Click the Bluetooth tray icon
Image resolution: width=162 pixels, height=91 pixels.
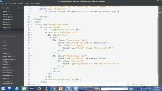coord(138,89)
